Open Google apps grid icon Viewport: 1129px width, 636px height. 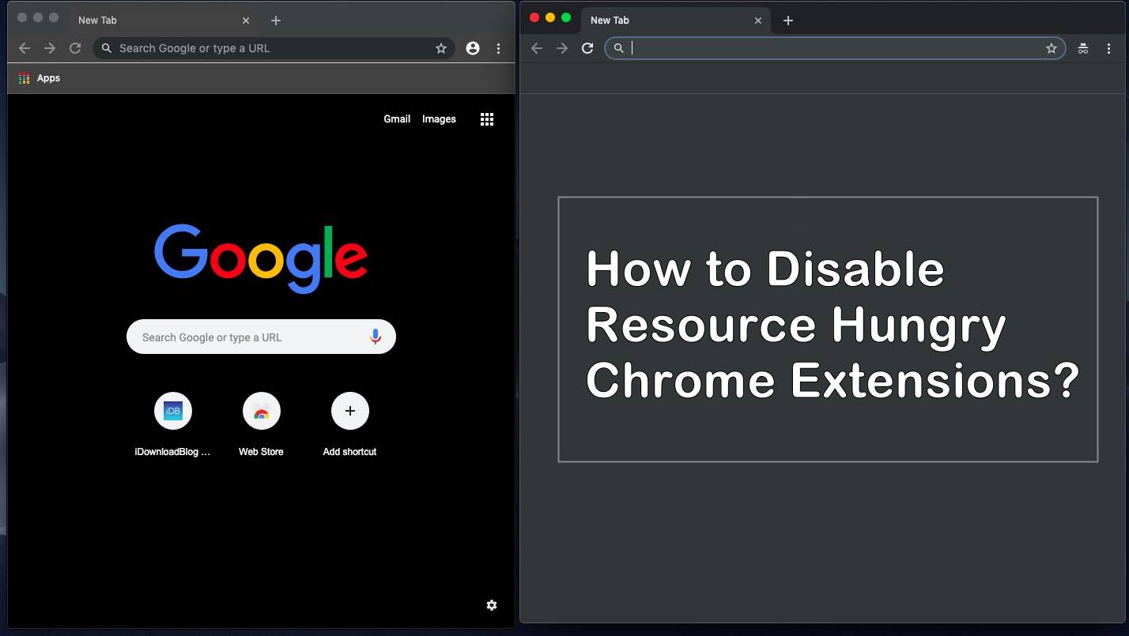click(x=487, y=119)
